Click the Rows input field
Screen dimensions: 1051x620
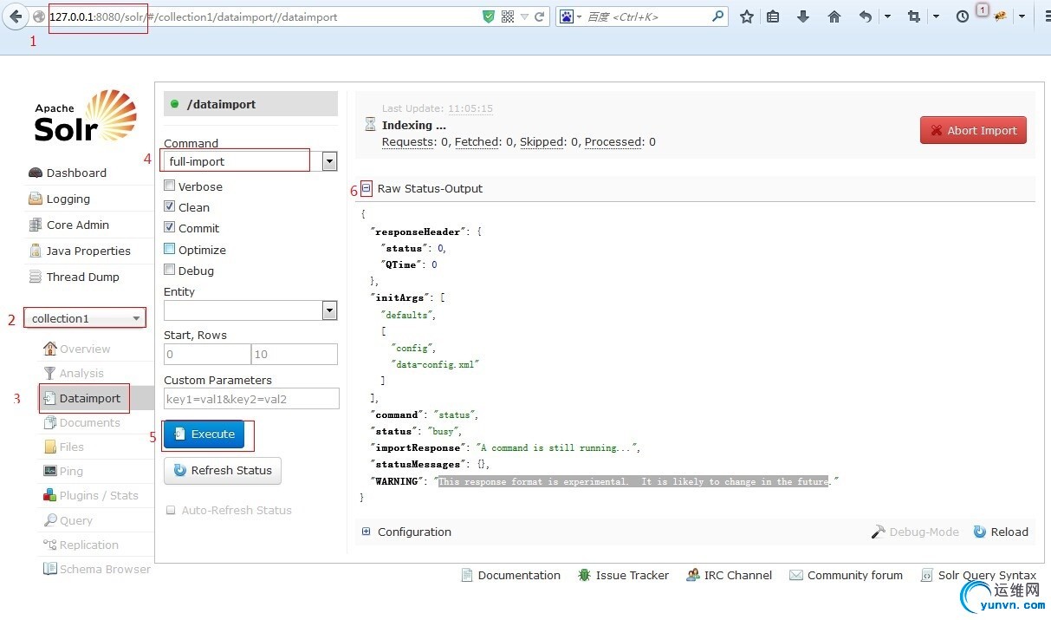point(295,354)
